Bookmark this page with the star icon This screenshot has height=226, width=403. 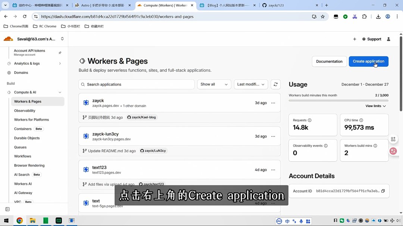323,17
